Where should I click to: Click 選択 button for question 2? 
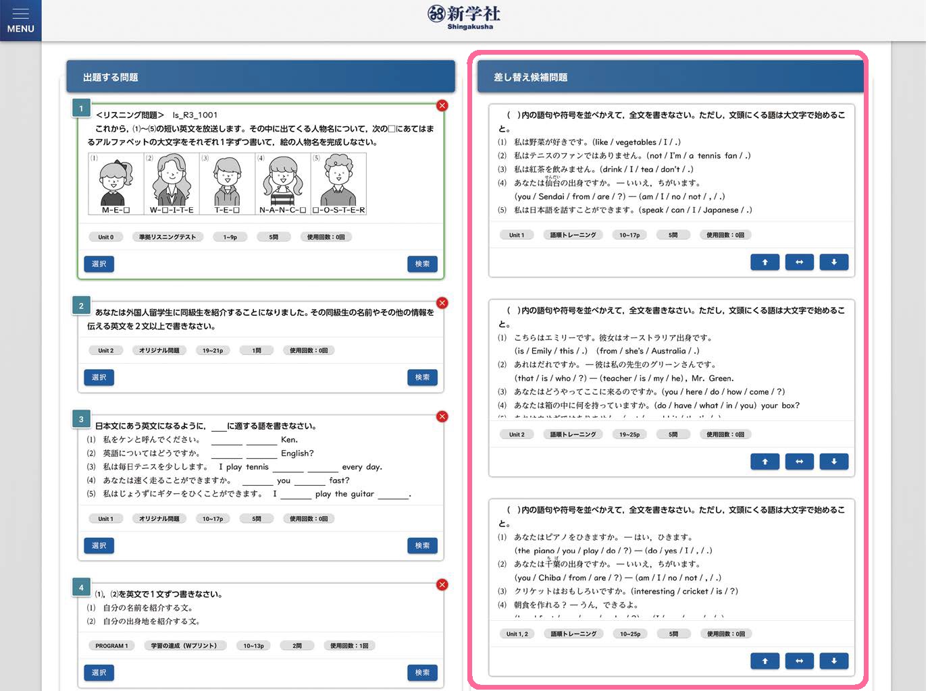(99, 377)
